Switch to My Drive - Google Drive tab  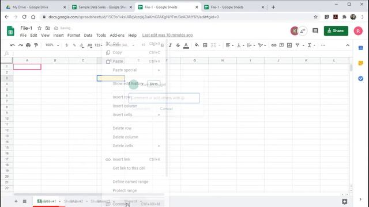coord(36,7)
